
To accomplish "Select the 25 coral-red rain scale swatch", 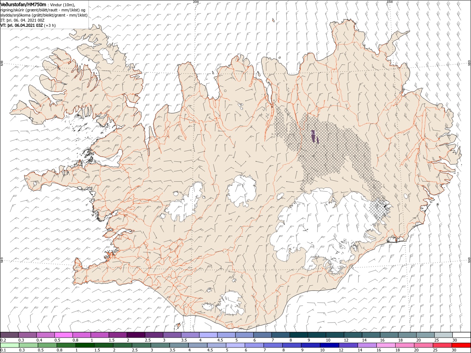I will 442,345.
